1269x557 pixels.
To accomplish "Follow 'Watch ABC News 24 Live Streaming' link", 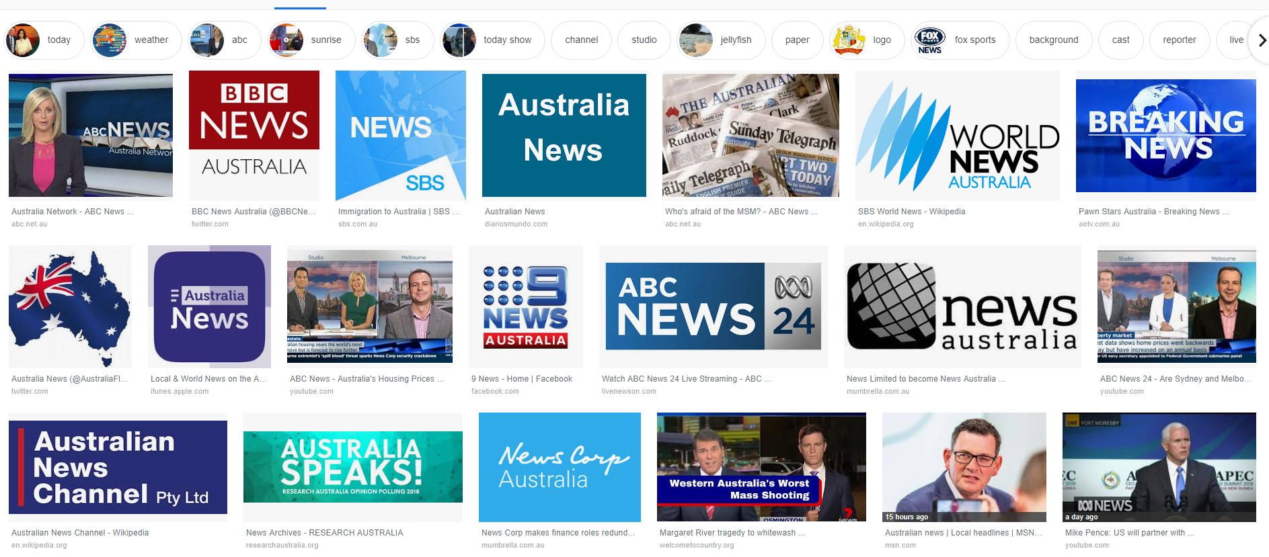I will [687, 379].
